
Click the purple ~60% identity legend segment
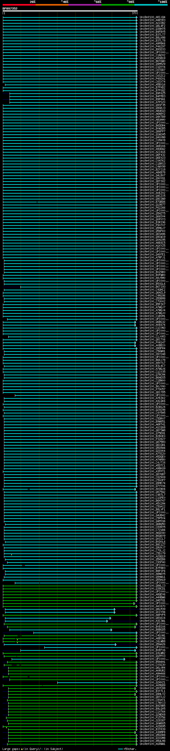pyautogui.click(x=85, y=5)
